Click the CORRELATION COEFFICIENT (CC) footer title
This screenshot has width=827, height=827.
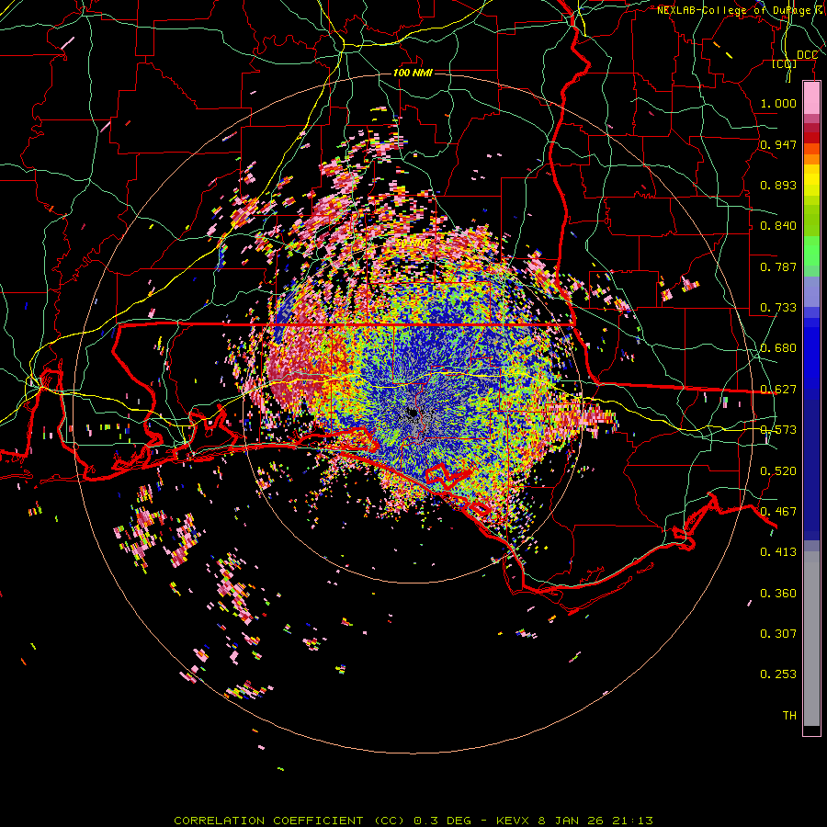click(290, 821)
